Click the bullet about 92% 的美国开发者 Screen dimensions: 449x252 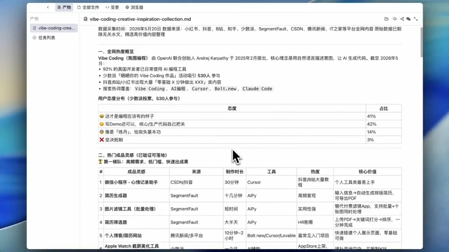144,69
